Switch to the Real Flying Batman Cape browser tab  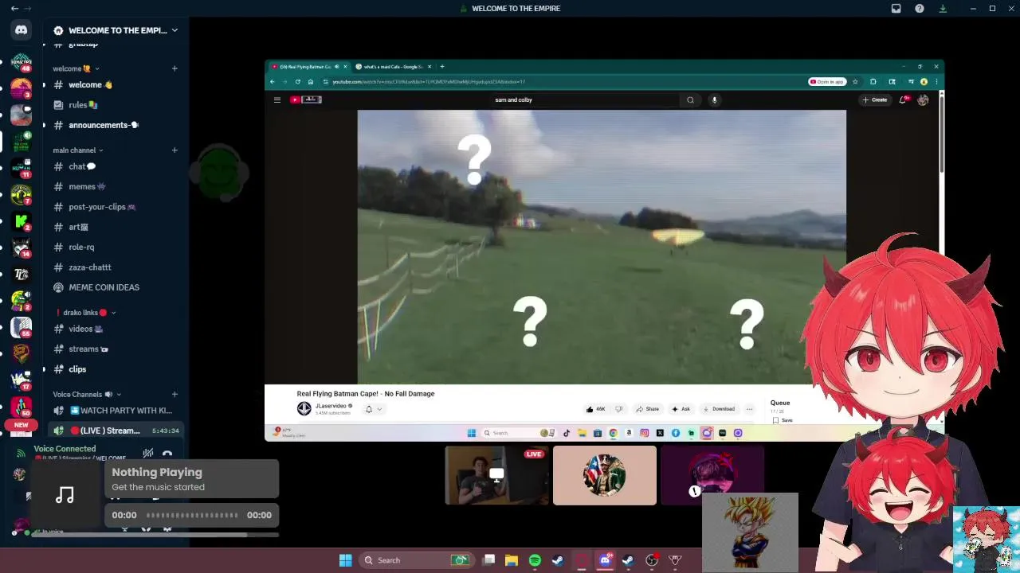click(x=306, y=67)
